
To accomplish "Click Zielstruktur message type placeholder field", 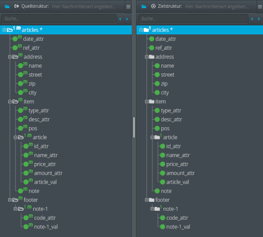I will 217,6.
